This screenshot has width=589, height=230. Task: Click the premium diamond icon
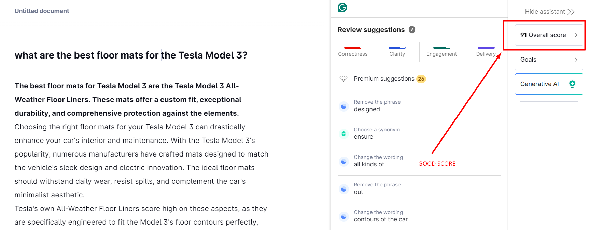pyautogui.click(x=343, y=79)
